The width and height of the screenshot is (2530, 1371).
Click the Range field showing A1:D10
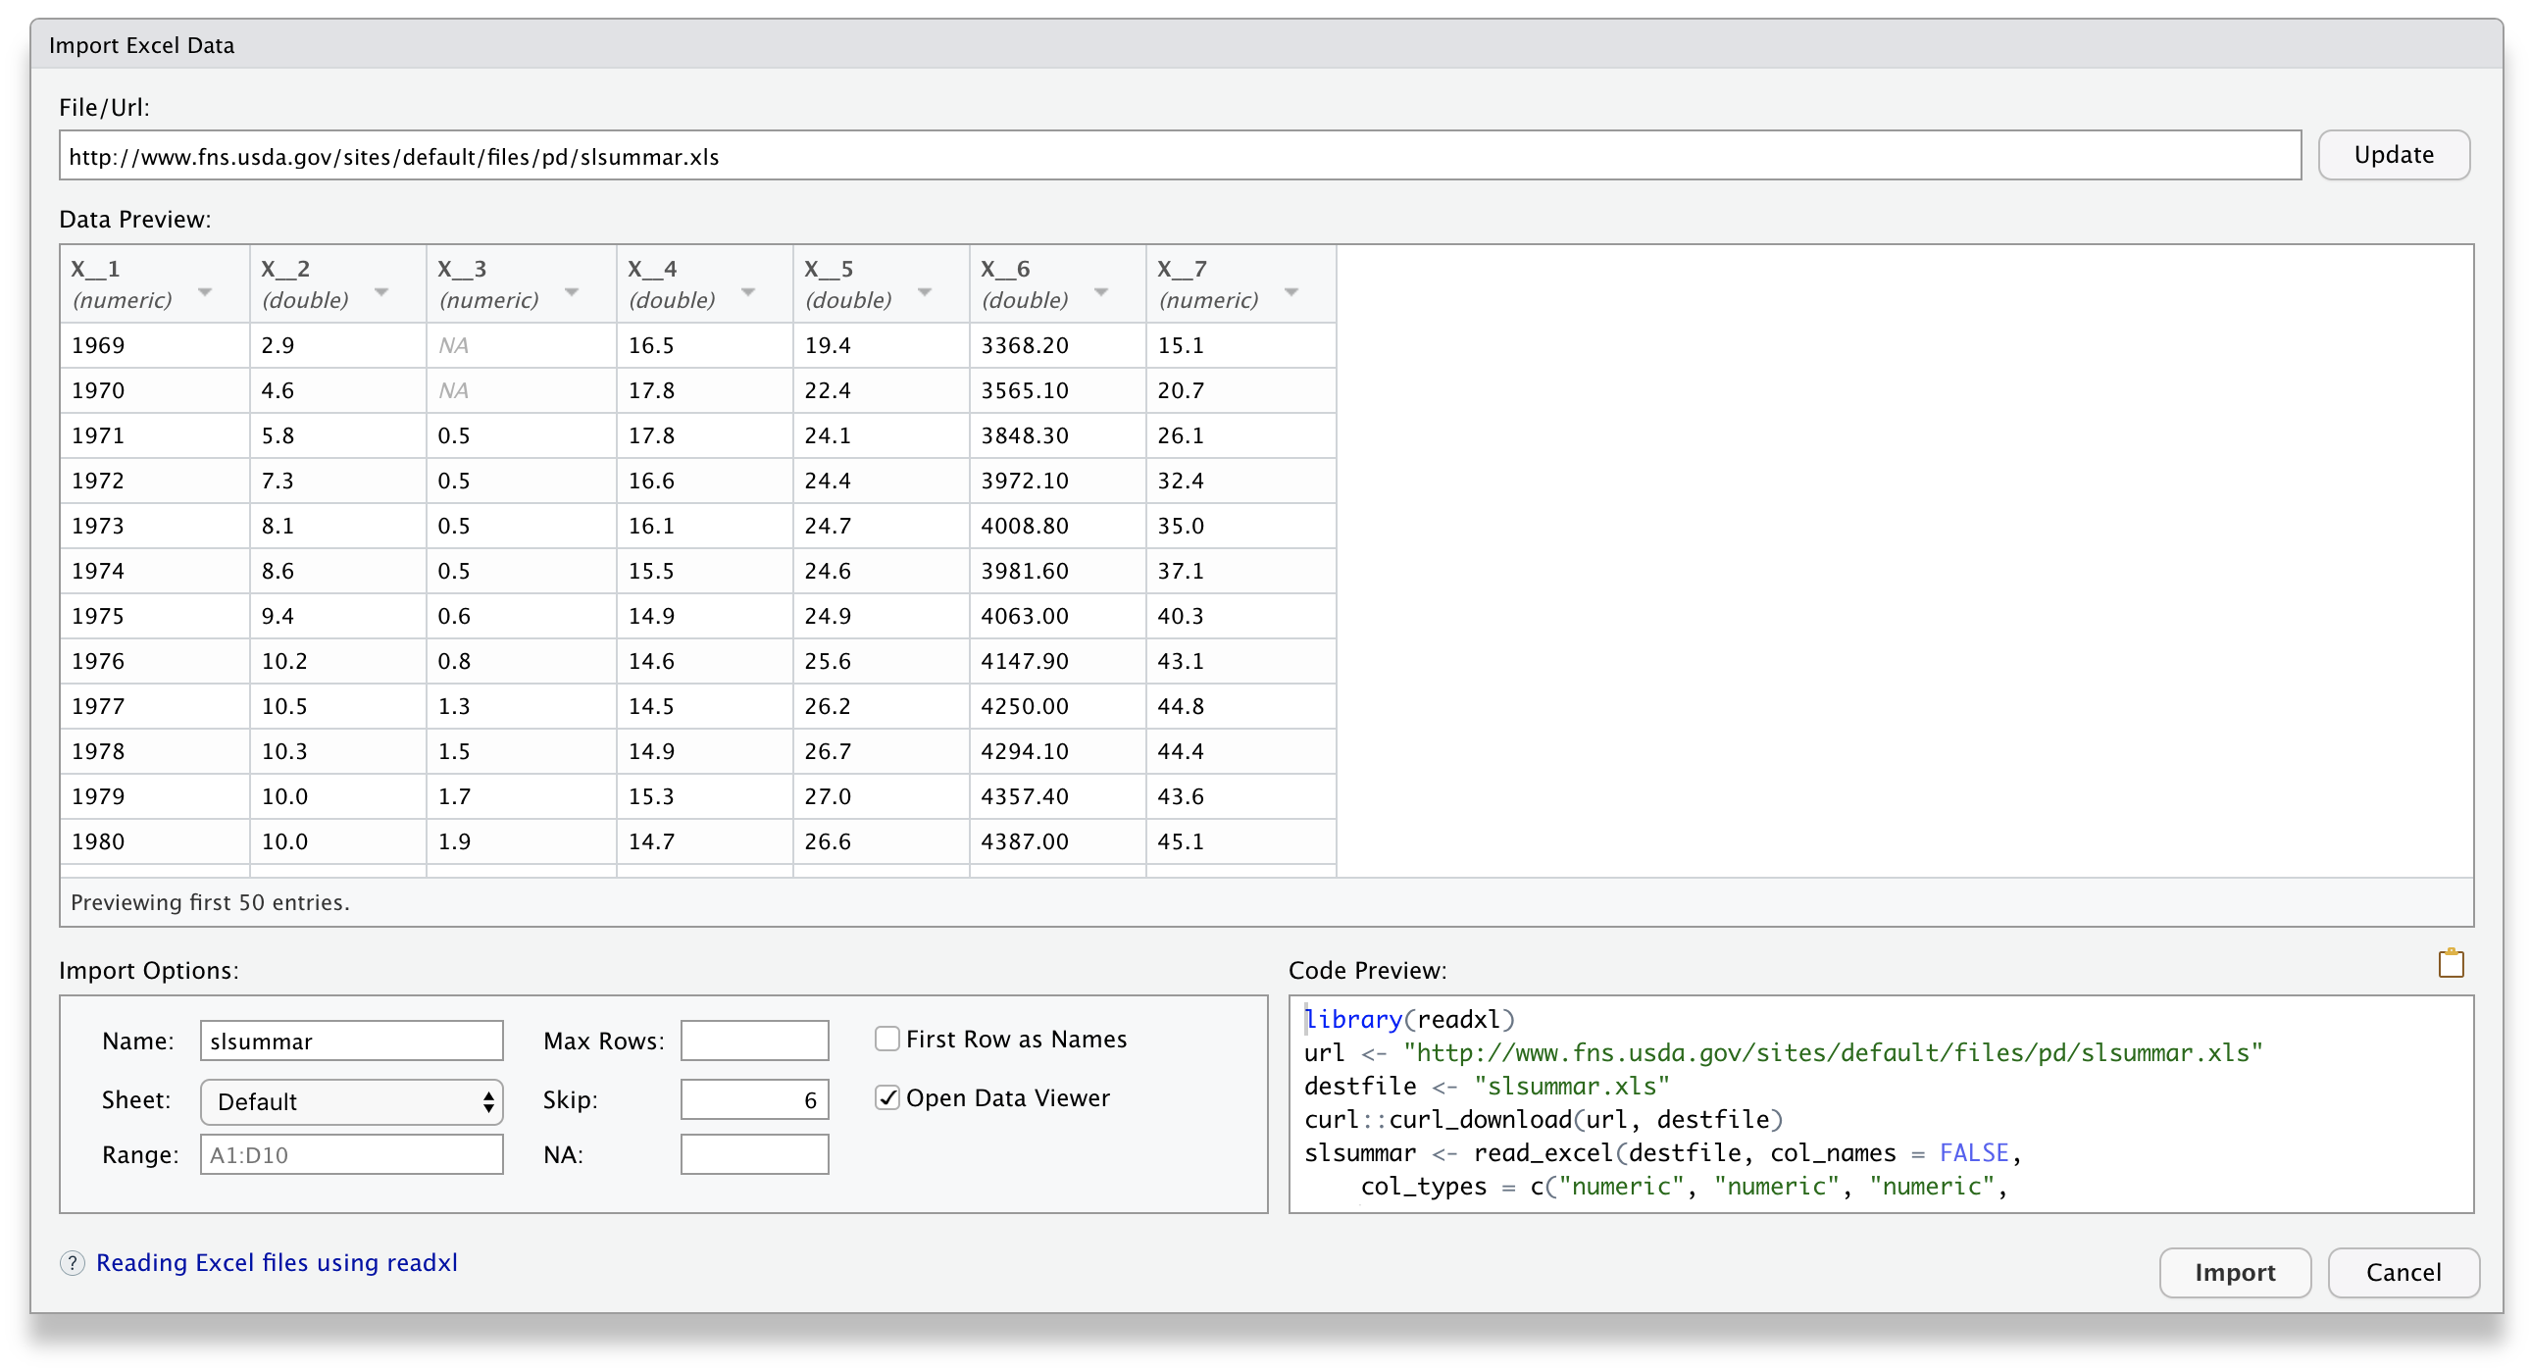351,1154
